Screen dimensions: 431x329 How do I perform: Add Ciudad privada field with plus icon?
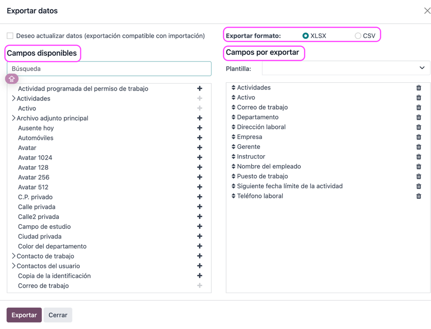pos(199,236)
